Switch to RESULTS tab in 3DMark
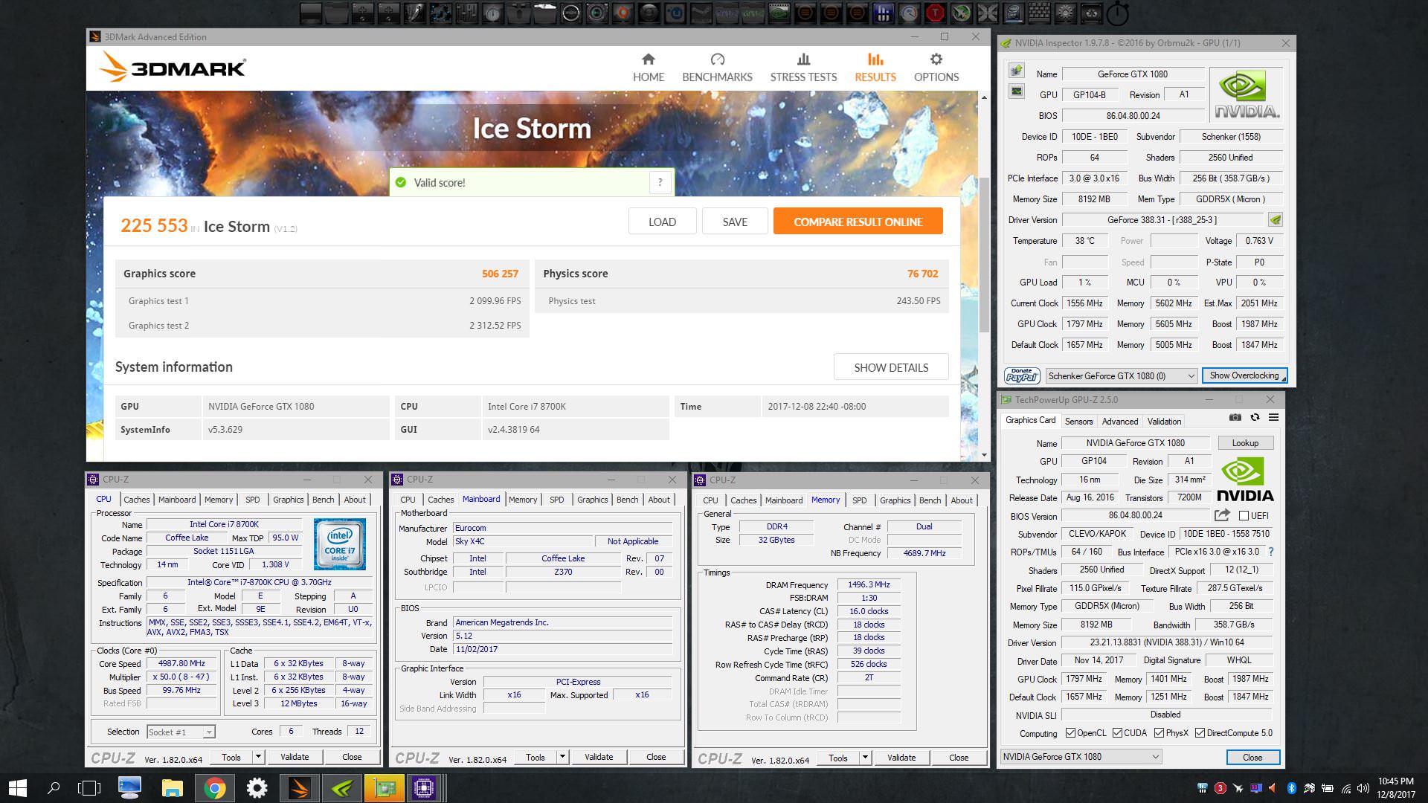 pos(875,68)
